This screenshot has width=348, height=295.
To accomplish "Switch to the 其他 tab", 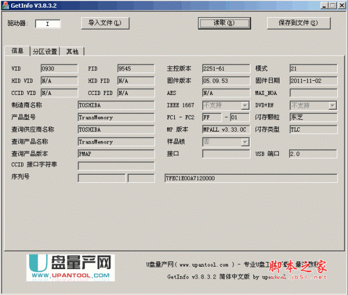I will pos(72,51).
